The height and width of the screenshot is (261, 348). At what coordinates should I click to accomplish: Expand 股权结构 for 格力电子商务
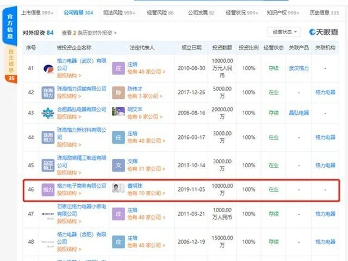pyautogui.click(x=69, y=193)
